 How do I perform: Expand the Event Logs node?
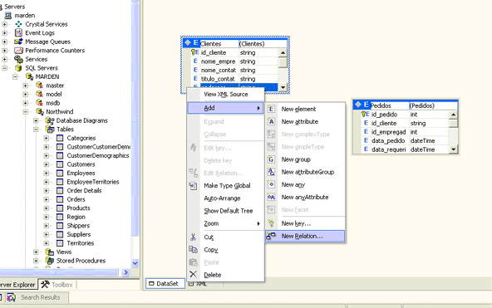4,33
